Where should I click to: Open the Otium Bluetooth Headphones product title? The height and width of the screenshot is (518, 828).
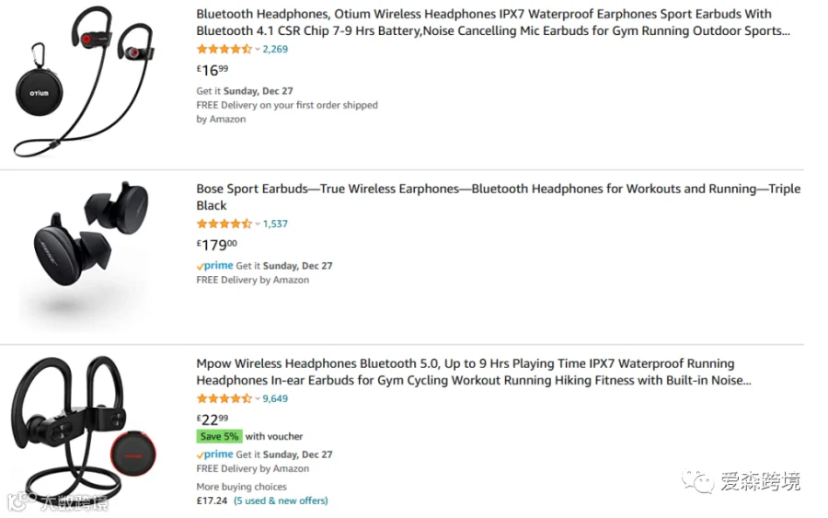point(493,22)
